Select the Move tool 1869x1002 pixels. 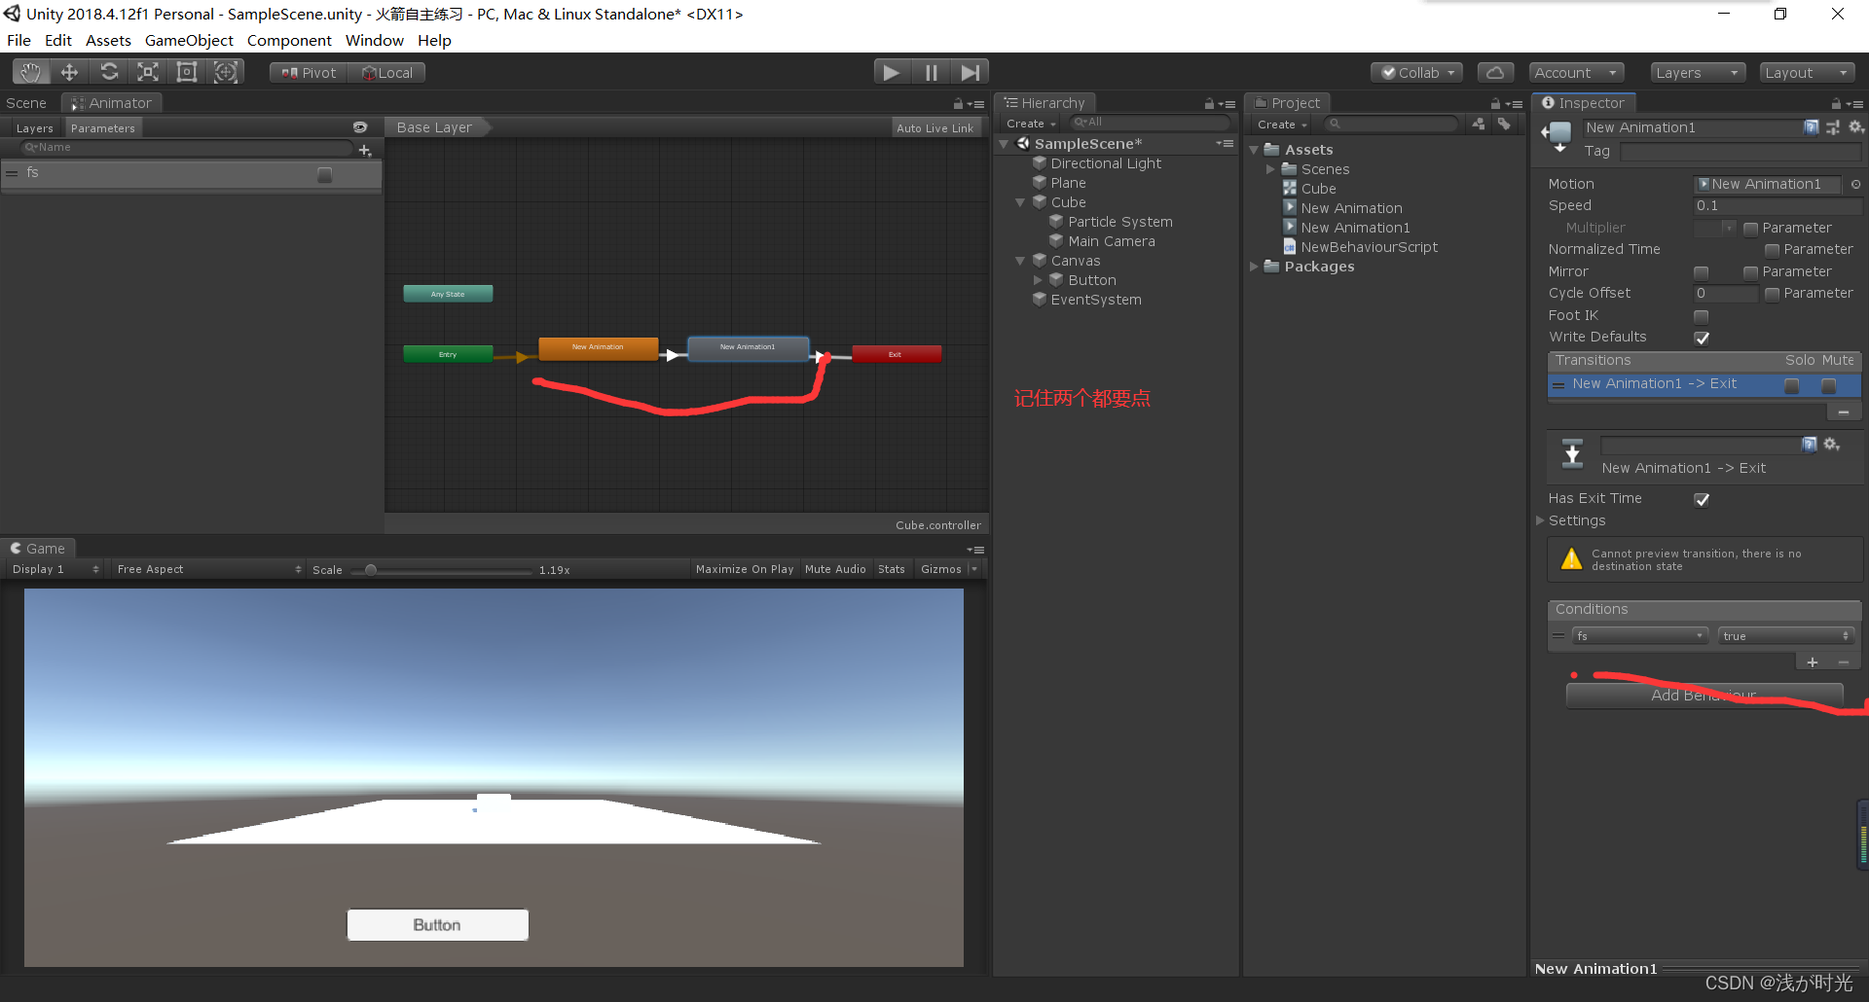click(69, 72)
